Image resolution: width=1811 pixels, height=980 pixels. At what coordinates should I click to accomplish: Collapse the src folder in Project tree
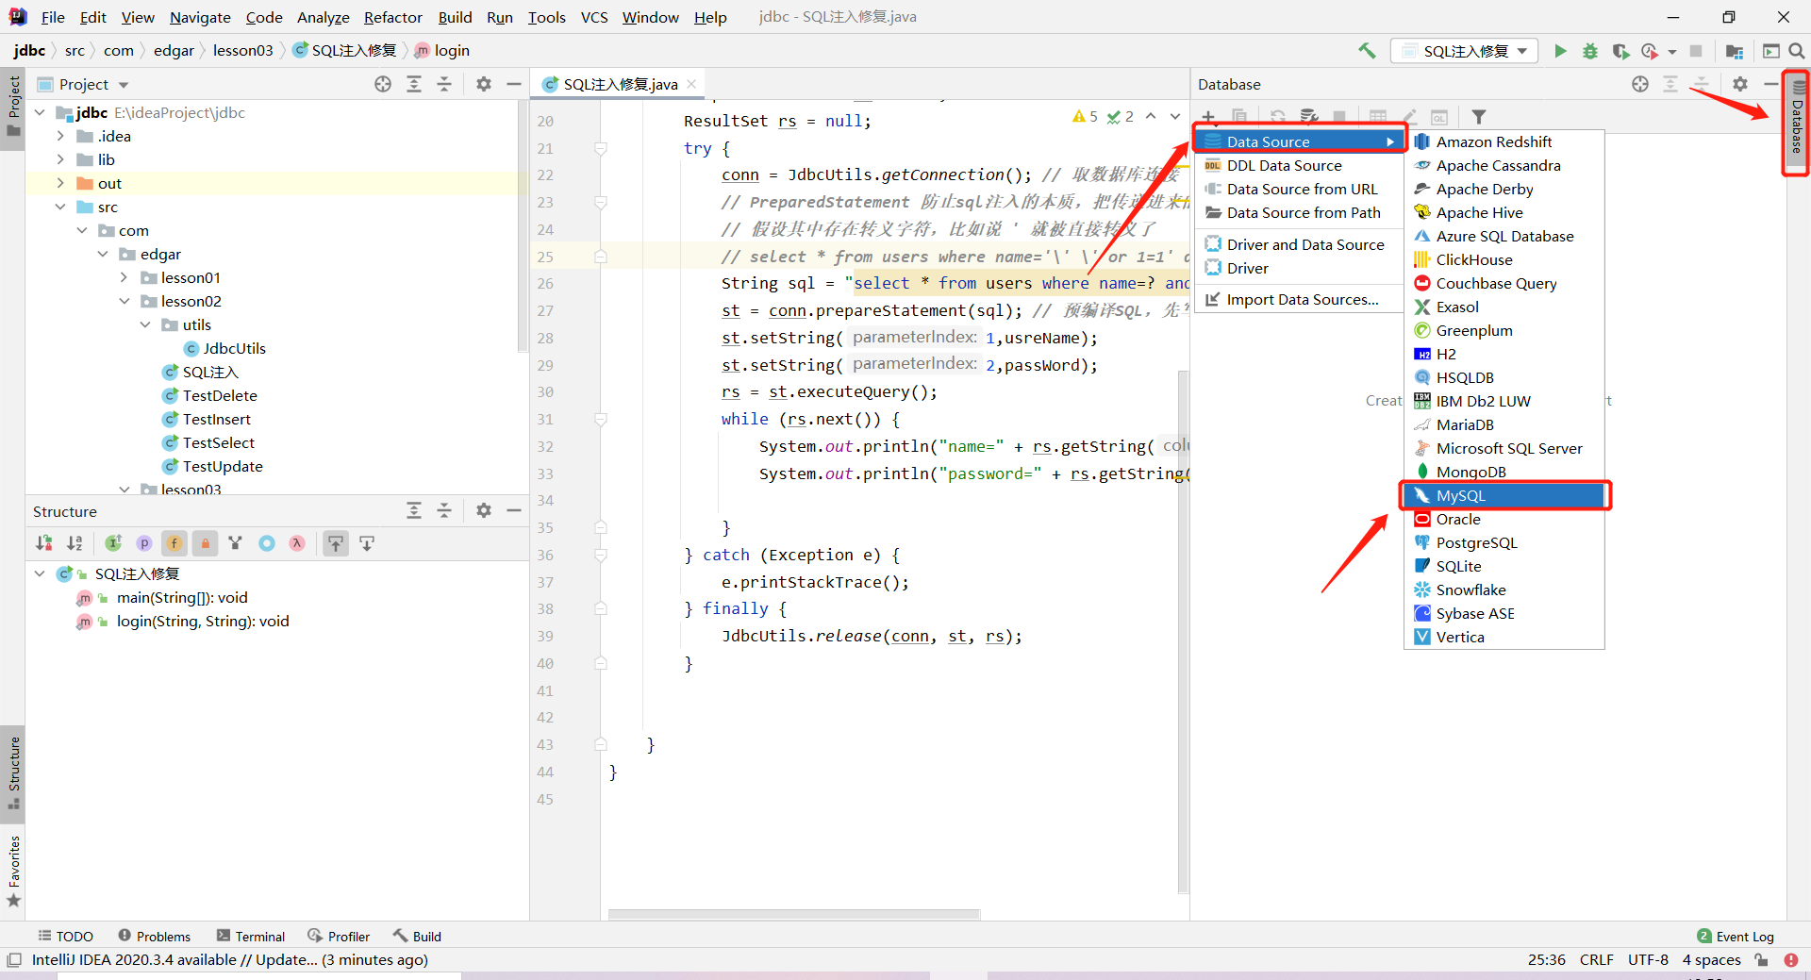pos(60,207)
